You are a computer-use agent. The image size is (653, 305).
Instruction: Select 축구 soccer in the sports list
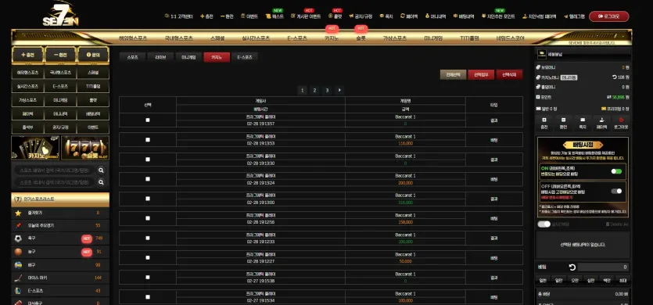click(60, 239)
